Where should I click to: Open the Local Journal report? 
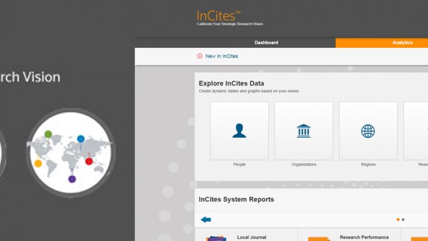click(x=251, y=237)
